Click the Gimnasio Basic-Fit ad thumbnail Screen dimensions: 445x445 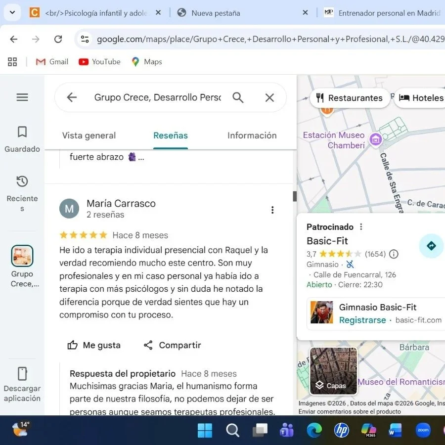click(x=321, y=312)
